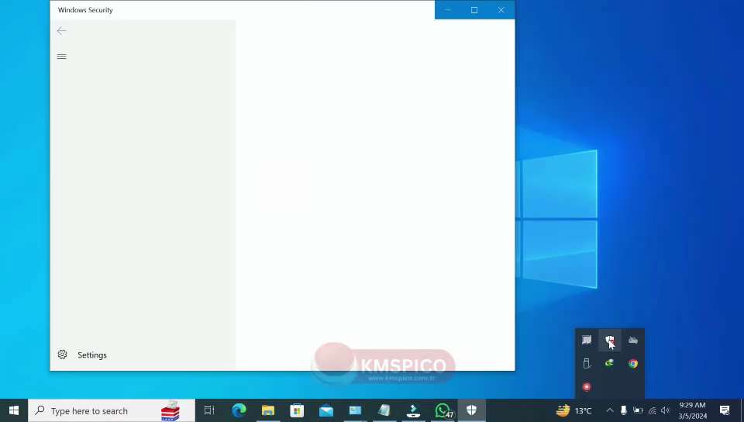Click the 'Type here to search' box
Screen dimensions: 744x422
[112, 410]
